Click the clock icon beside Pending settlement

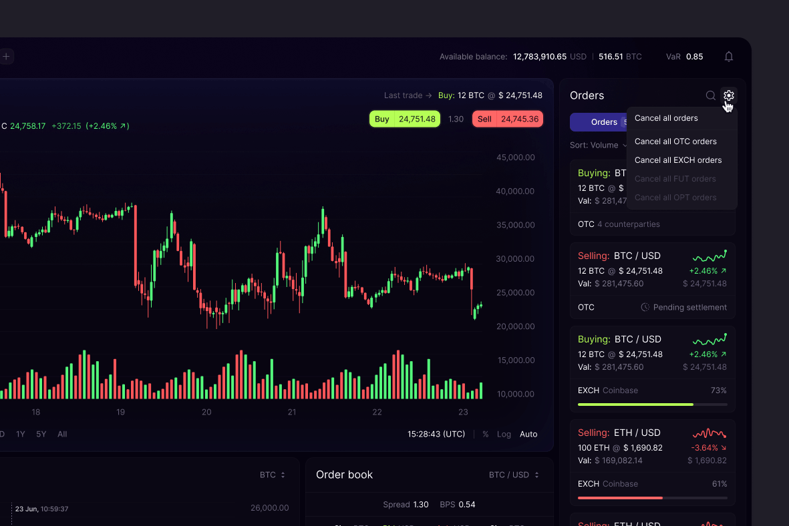(x=645, y=307)
